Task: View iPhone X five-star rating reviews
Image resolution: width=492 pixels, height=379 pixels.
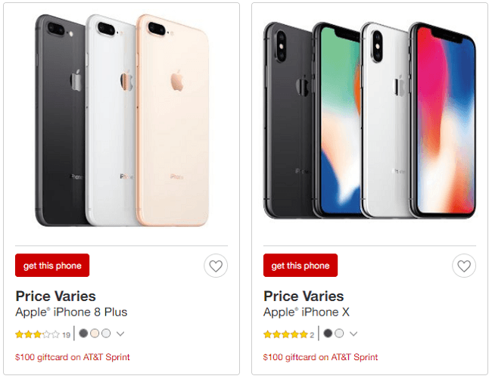Action: coord(285,334)
